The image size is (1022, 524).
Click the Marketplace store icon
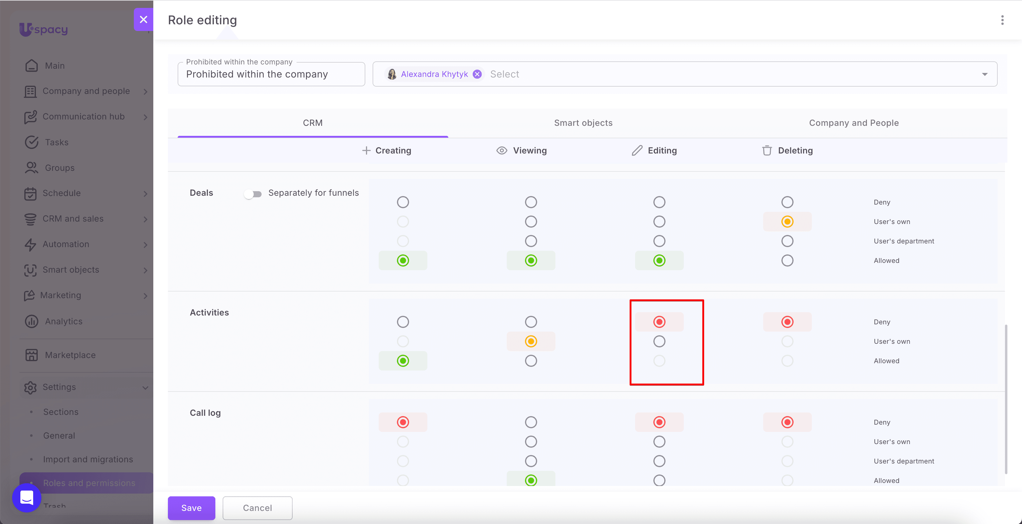coord(31,355)
